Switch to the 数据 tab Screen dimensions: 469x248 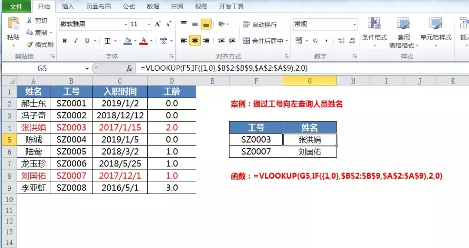(153, 6)
